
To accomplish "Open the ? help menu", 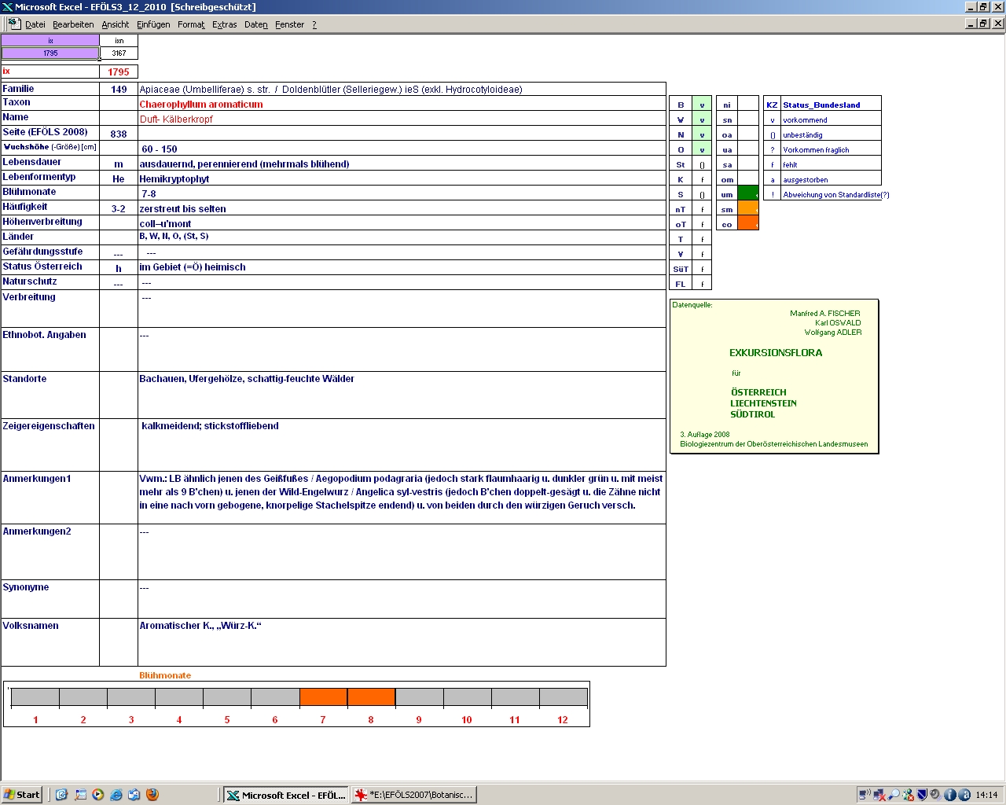I will click(x=314, y=24).
